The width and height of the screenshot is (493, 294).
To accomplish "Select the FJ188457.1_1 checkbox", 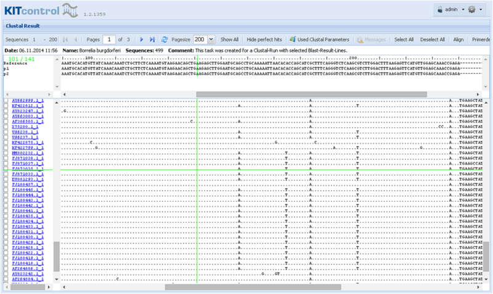I will [6, 185].
